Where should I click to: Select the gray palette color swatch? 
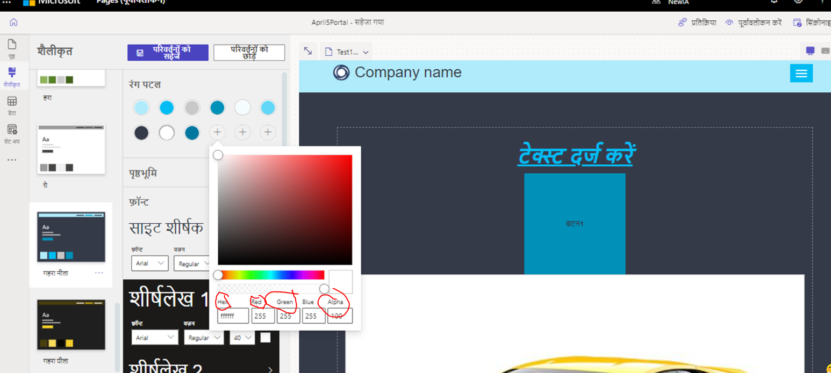(x=192, y=107)
